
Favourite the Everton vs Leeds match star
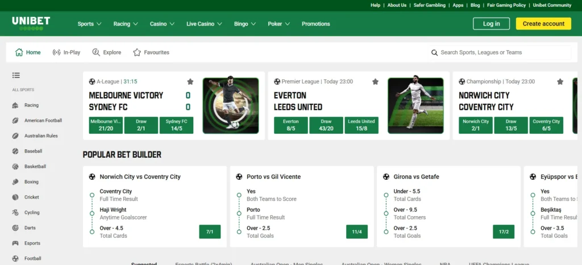(x=375, y=82)
